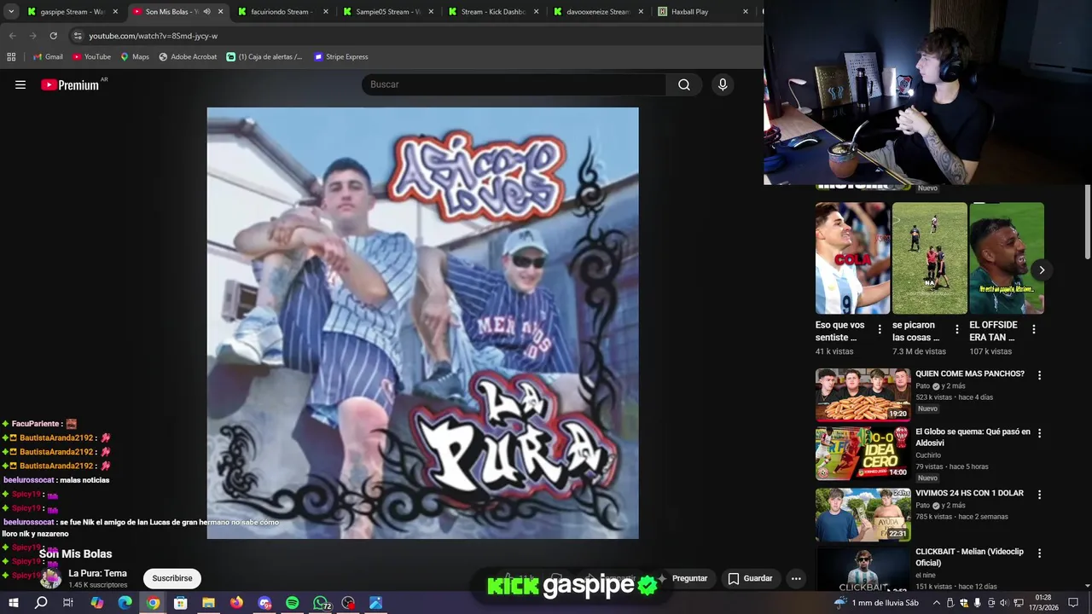Open options menu for 'VIVIMOS 24 HS CON 1 DOLAR'
Image resolution: width=1092 pixels, height=614 pixels.
pos(1039,495)
